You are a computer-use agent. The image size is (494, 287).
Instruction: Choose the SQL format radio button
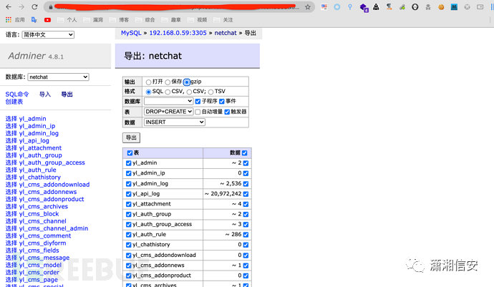point(148,92)
